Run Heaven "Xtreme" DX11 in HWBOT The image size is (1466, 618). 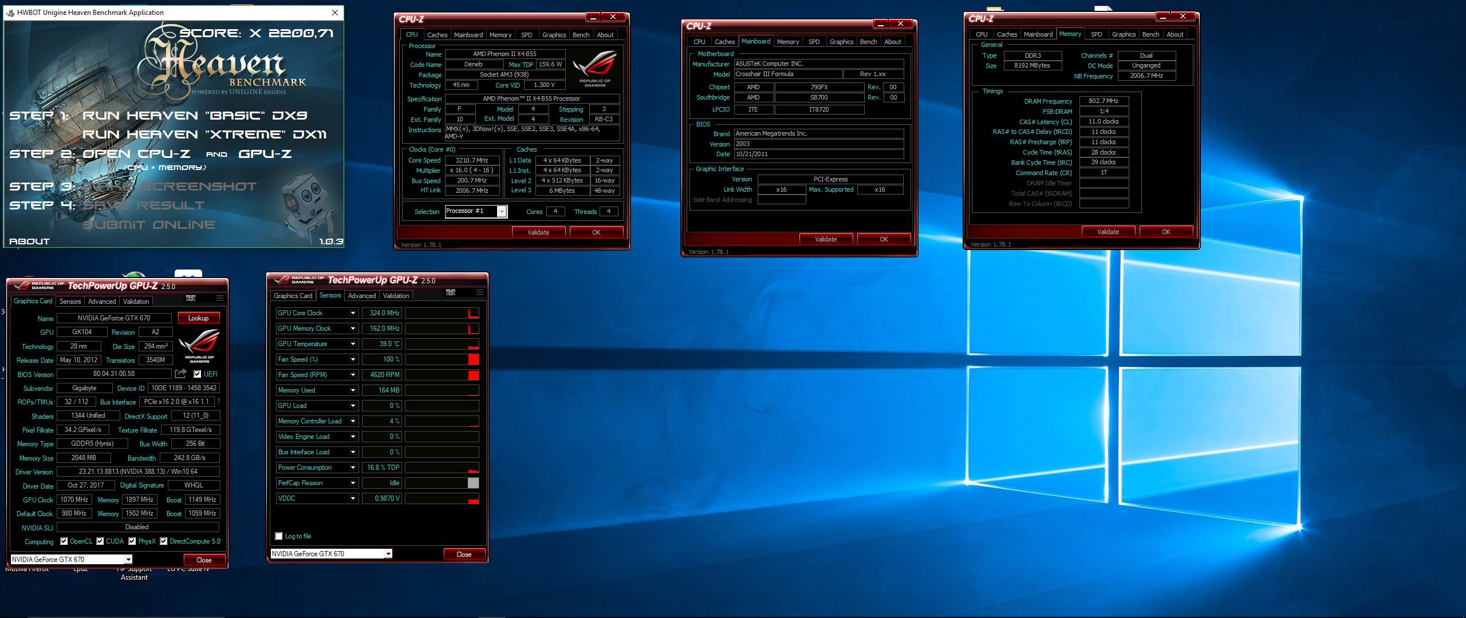click(x=205, y=134)
